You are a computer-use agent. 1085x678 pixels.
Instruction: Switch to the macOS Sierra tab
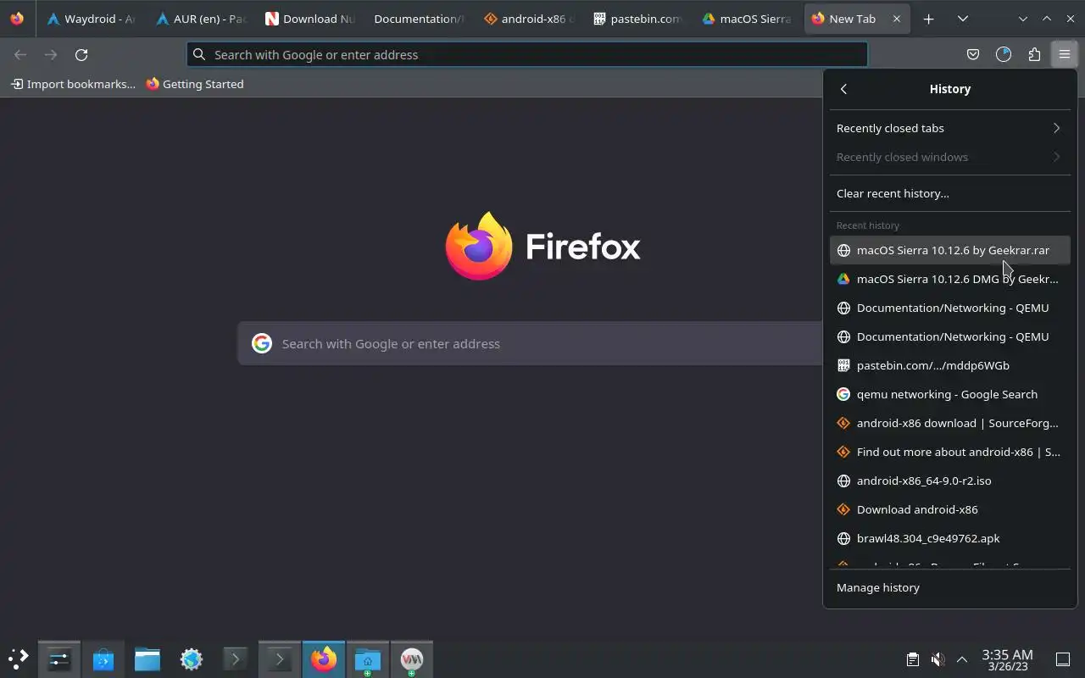(747, 19)
